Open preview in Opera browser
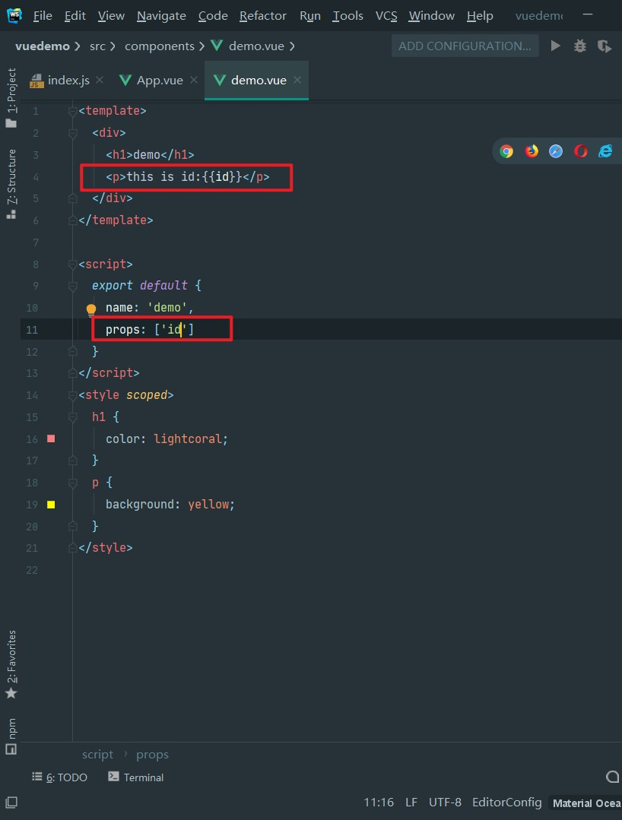Screen dimensions: 622x820 581,152
